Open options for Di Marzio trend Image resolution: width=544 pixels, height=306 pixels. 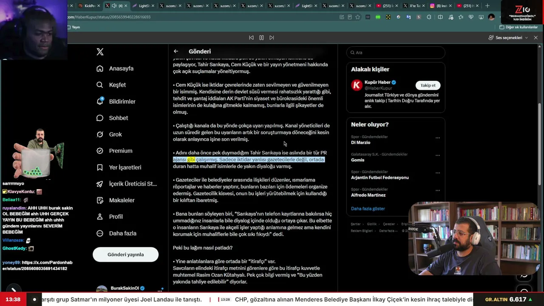pyautogui.click(x=438, y=138)
